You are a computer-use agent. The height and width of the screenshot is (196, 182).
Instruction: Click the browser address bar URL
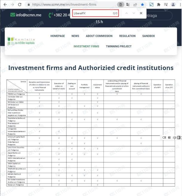click(x=64, y=4)
